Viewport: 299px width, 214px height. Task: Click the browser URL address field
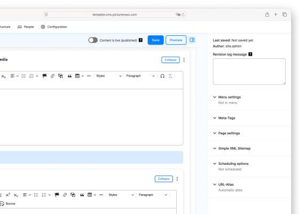click(x=114, y=15)
